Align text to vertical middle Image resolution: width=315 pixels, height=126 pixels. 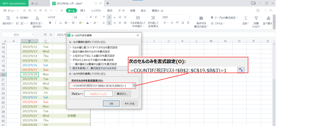[x=109, y=17]
